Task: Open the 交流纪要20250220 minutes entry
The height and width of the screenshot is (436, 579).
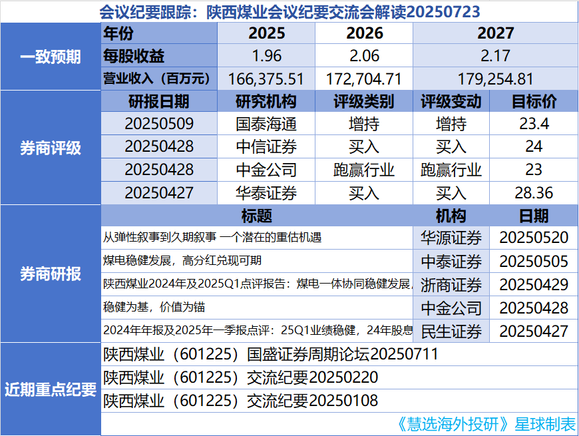Action: (x=339, y=377)
